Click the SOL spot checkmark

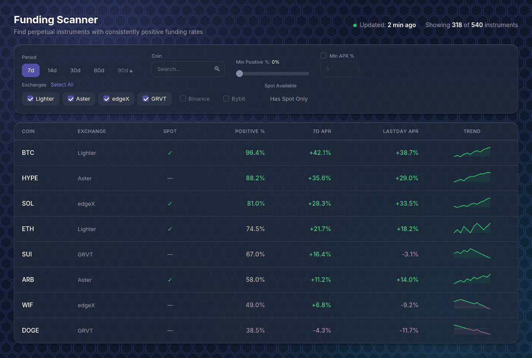click(170, 204)
